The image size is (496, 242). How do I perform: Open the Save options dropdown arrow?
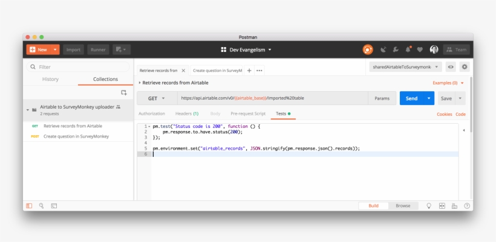coord(460,98)
